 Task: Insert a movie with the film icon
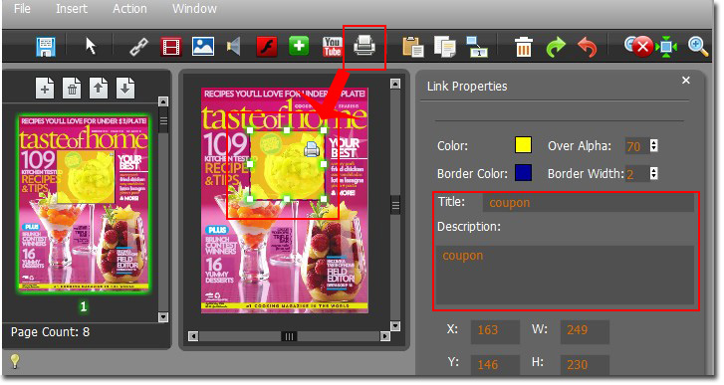(x=171, y=47)
